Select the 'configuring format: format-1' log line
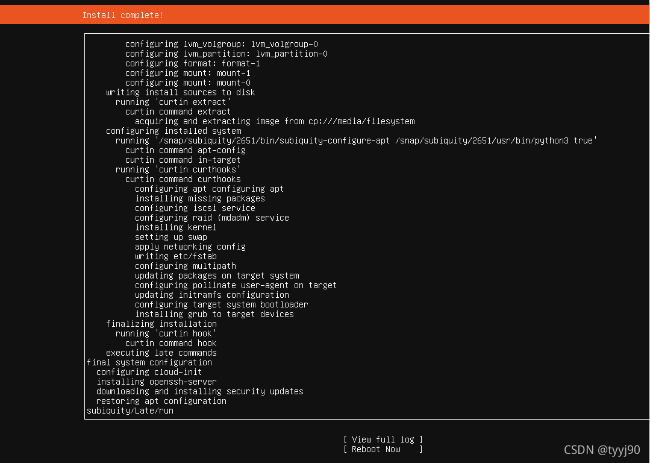 tap(193, 63)
